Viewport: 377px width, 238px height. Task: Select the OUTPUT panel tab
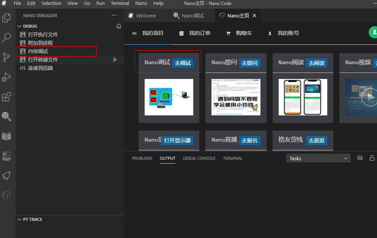pyautogui.click(x=167, y=158)
